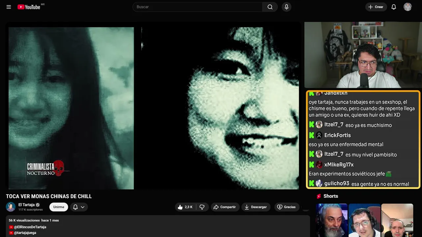This screenshot has width=422, height=237.
Task: Open the Crear menu
Action: coord(376,7)
